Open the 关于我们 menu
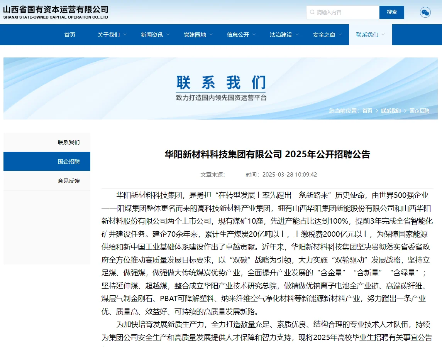 (108, 35)
